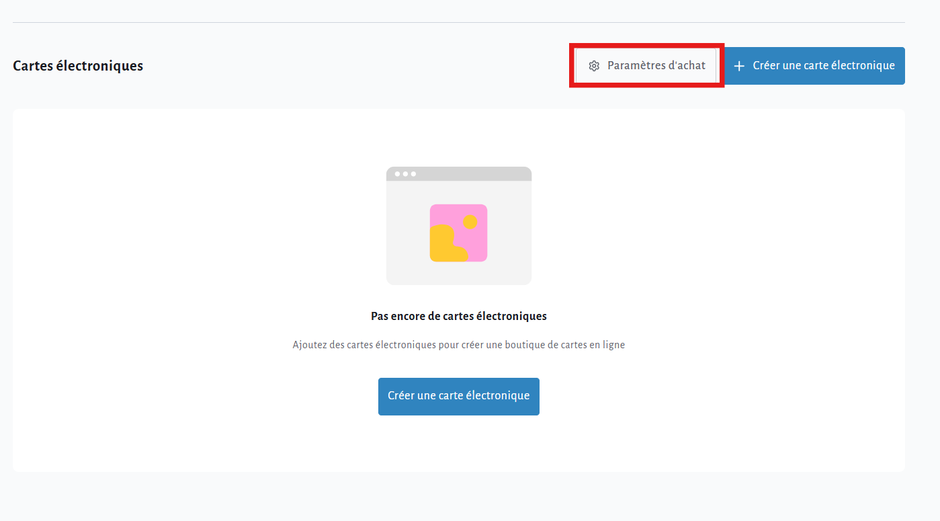Click Créer une carte électronique below the empty-state message
Viewport: 940px width, 521px height.
pyautogui.click(x=459, y=396)
